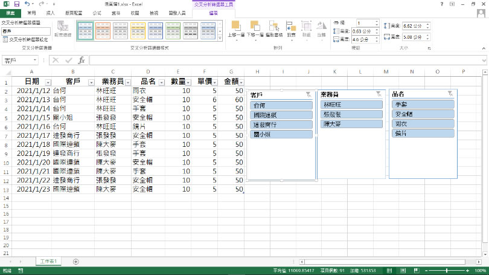This screenshot has width=489, height=275.
Task: Undo the last action
Action: pyautogui.click(x=27, y=4)
